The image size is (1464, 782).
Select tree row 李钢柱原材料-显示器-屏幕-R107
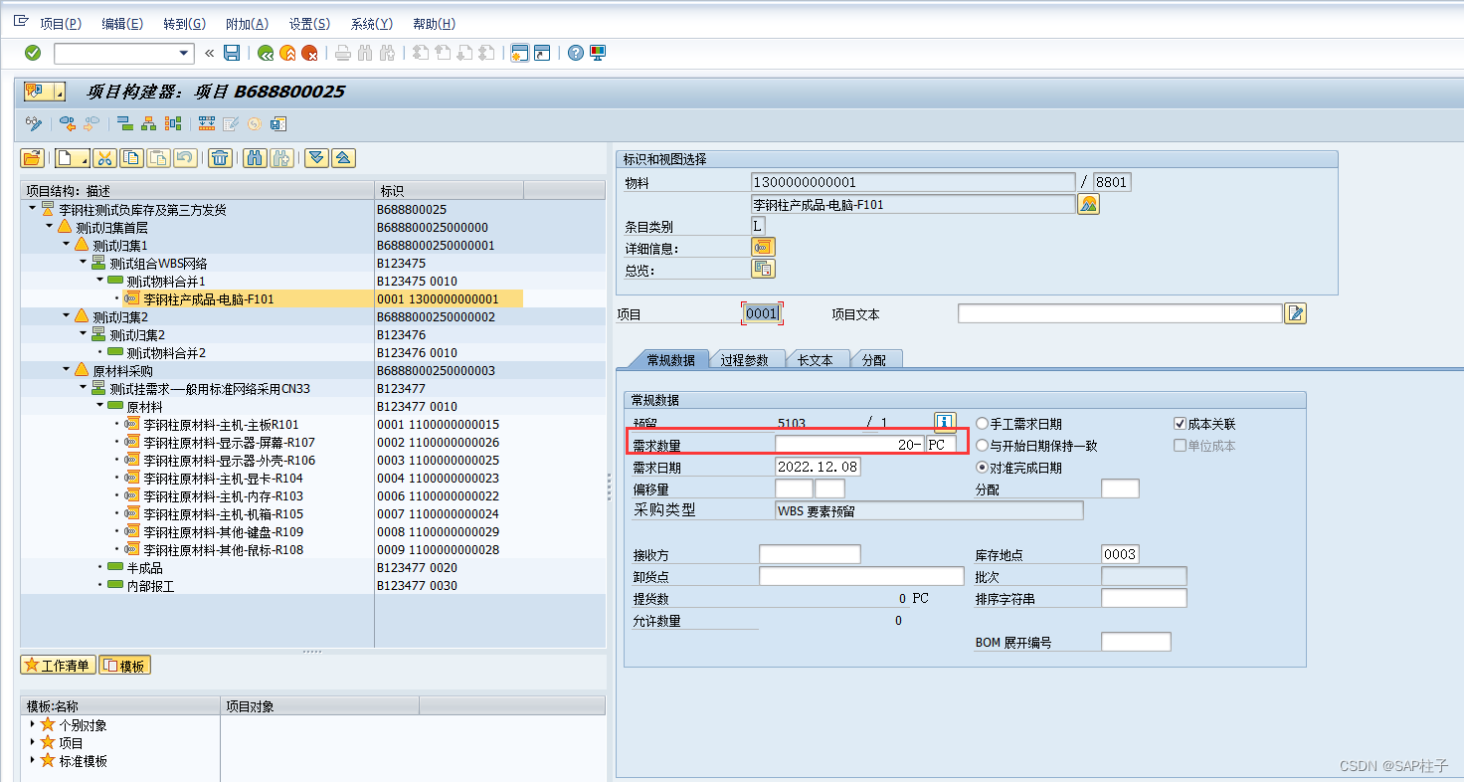tap(229, 442)
